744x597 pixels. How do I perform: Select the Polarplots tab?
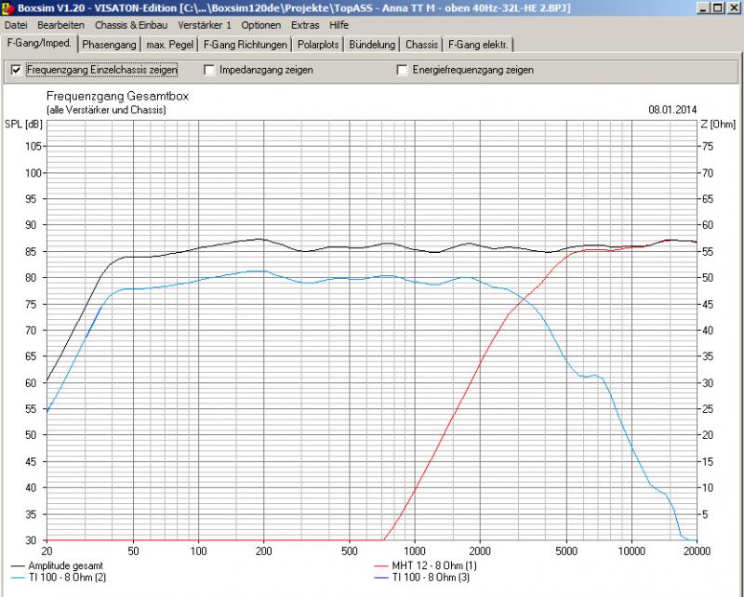pyautogui.click(x=318, y=45)
